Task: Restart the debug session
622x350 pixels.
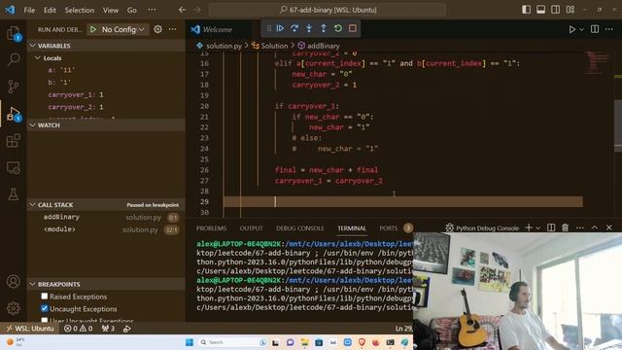Action: 338,28
